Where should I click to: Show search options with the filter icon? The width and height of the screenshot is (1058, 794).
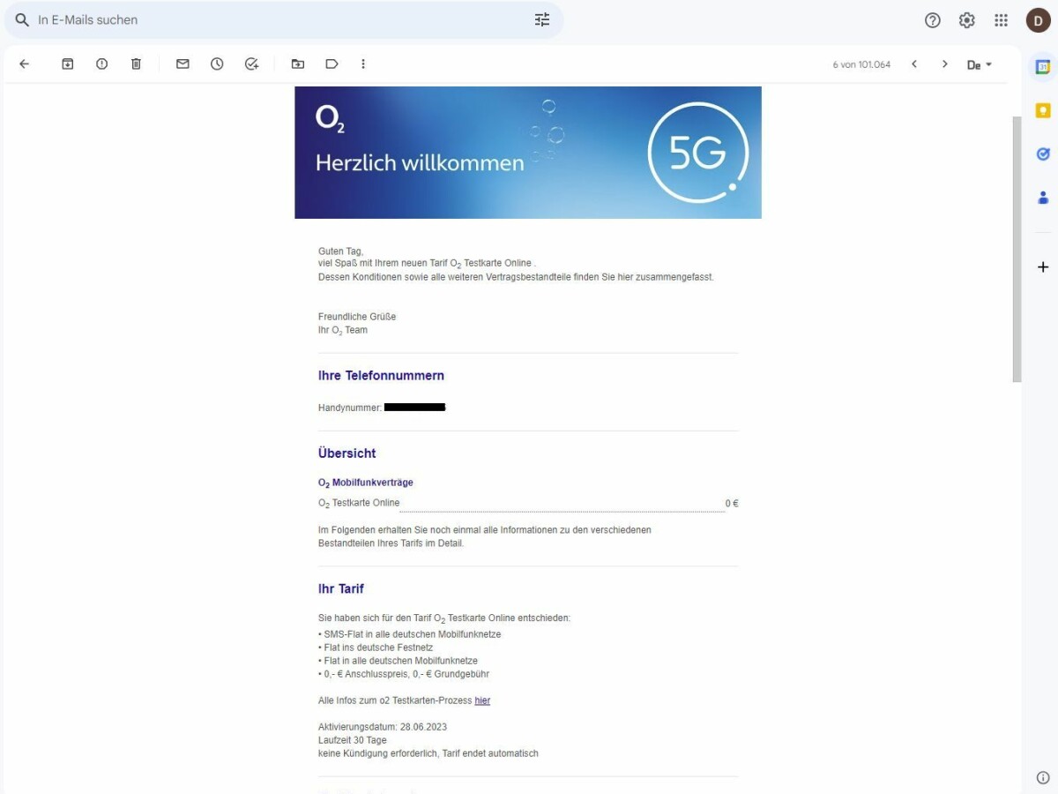click(541, 19)
